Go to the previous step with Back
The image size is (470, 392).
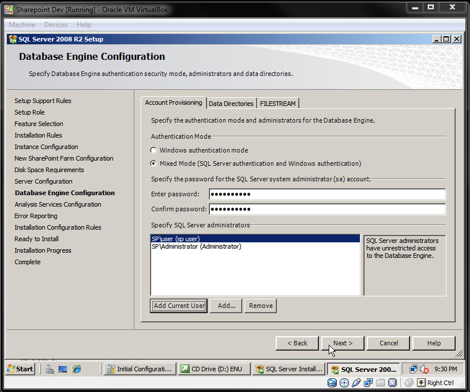(297, 343)
